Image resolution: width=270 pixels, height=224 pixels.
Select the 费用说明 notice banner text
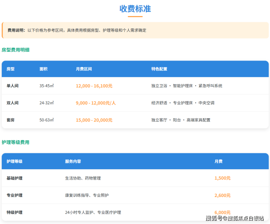[77, 30]
